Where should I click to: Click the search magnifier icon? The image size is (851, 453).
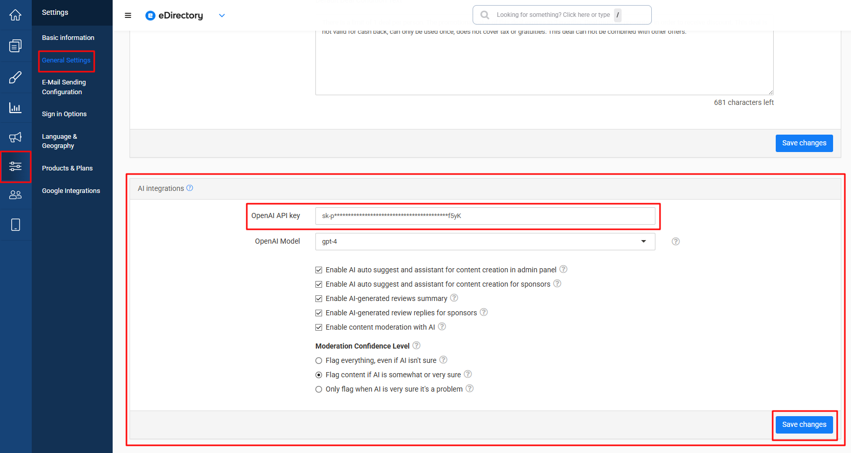[484, 15]
